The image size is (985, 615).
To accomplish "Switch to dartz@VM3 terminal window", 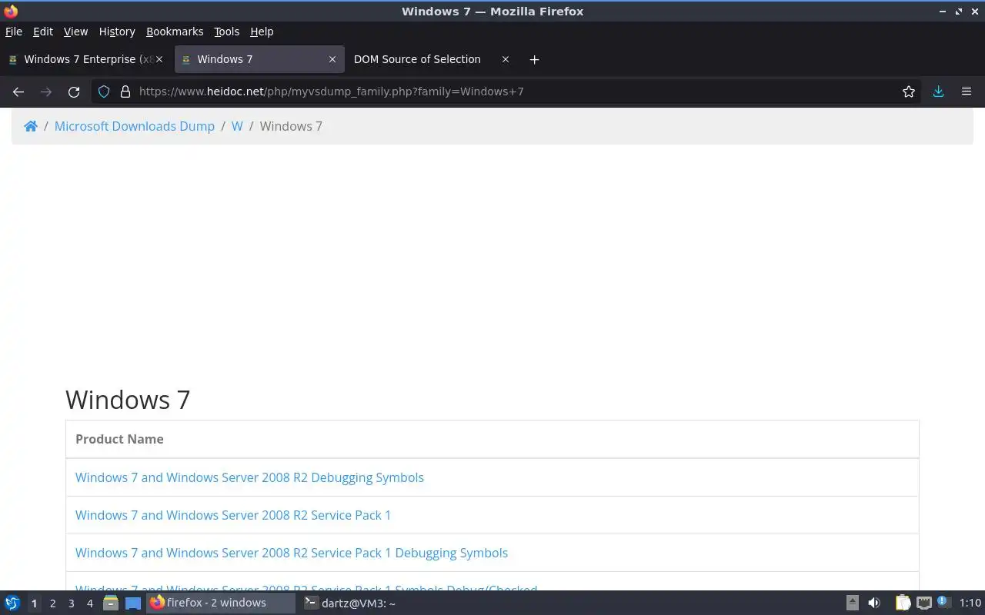I will pyautogui.click(x=350, y=603).
